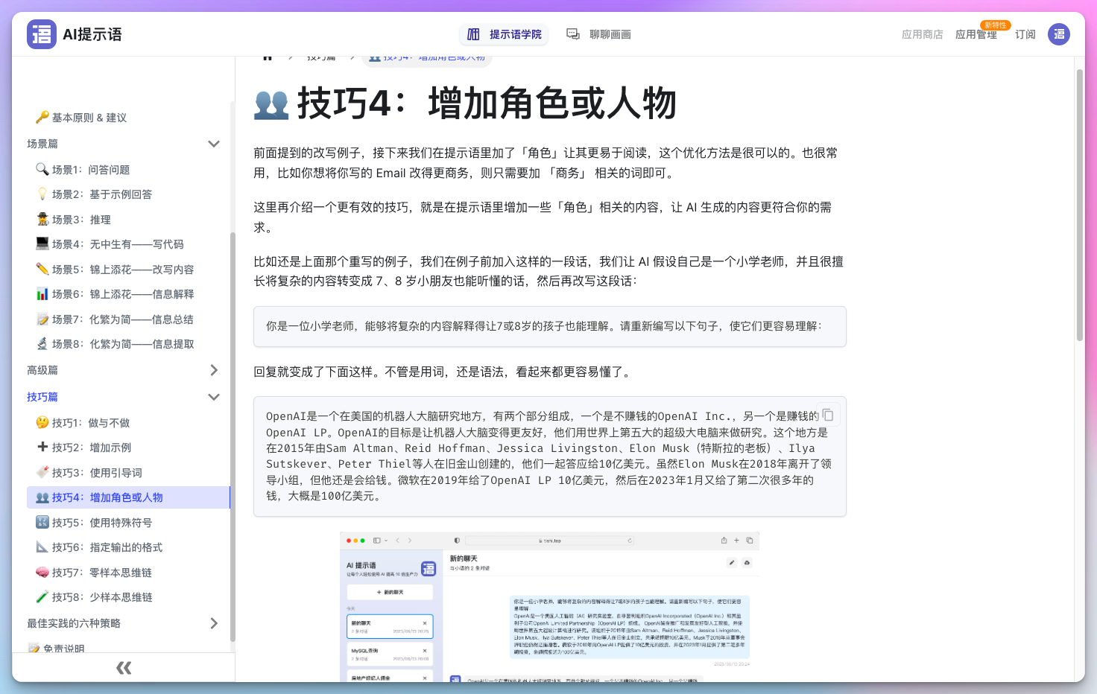
Task: Collapse the sidebar with double-arrow button
Action: [124, 668]
